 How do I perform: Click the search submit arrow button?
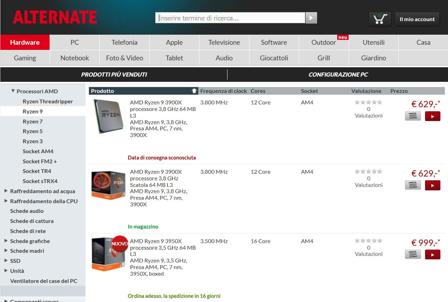point(311,18)
